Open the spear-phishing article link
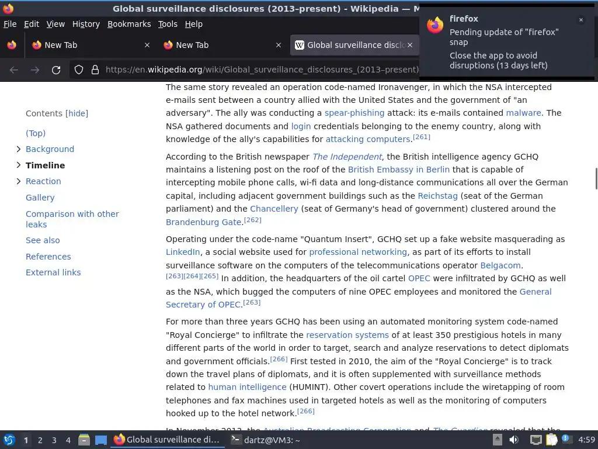Image resolution: width=598 pixels, height=449 pixels. (354, 113)
